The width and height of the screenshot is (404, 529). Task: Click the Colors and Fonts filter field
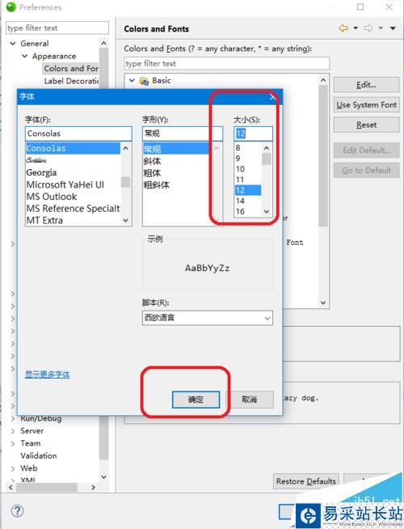coord(226,63)
